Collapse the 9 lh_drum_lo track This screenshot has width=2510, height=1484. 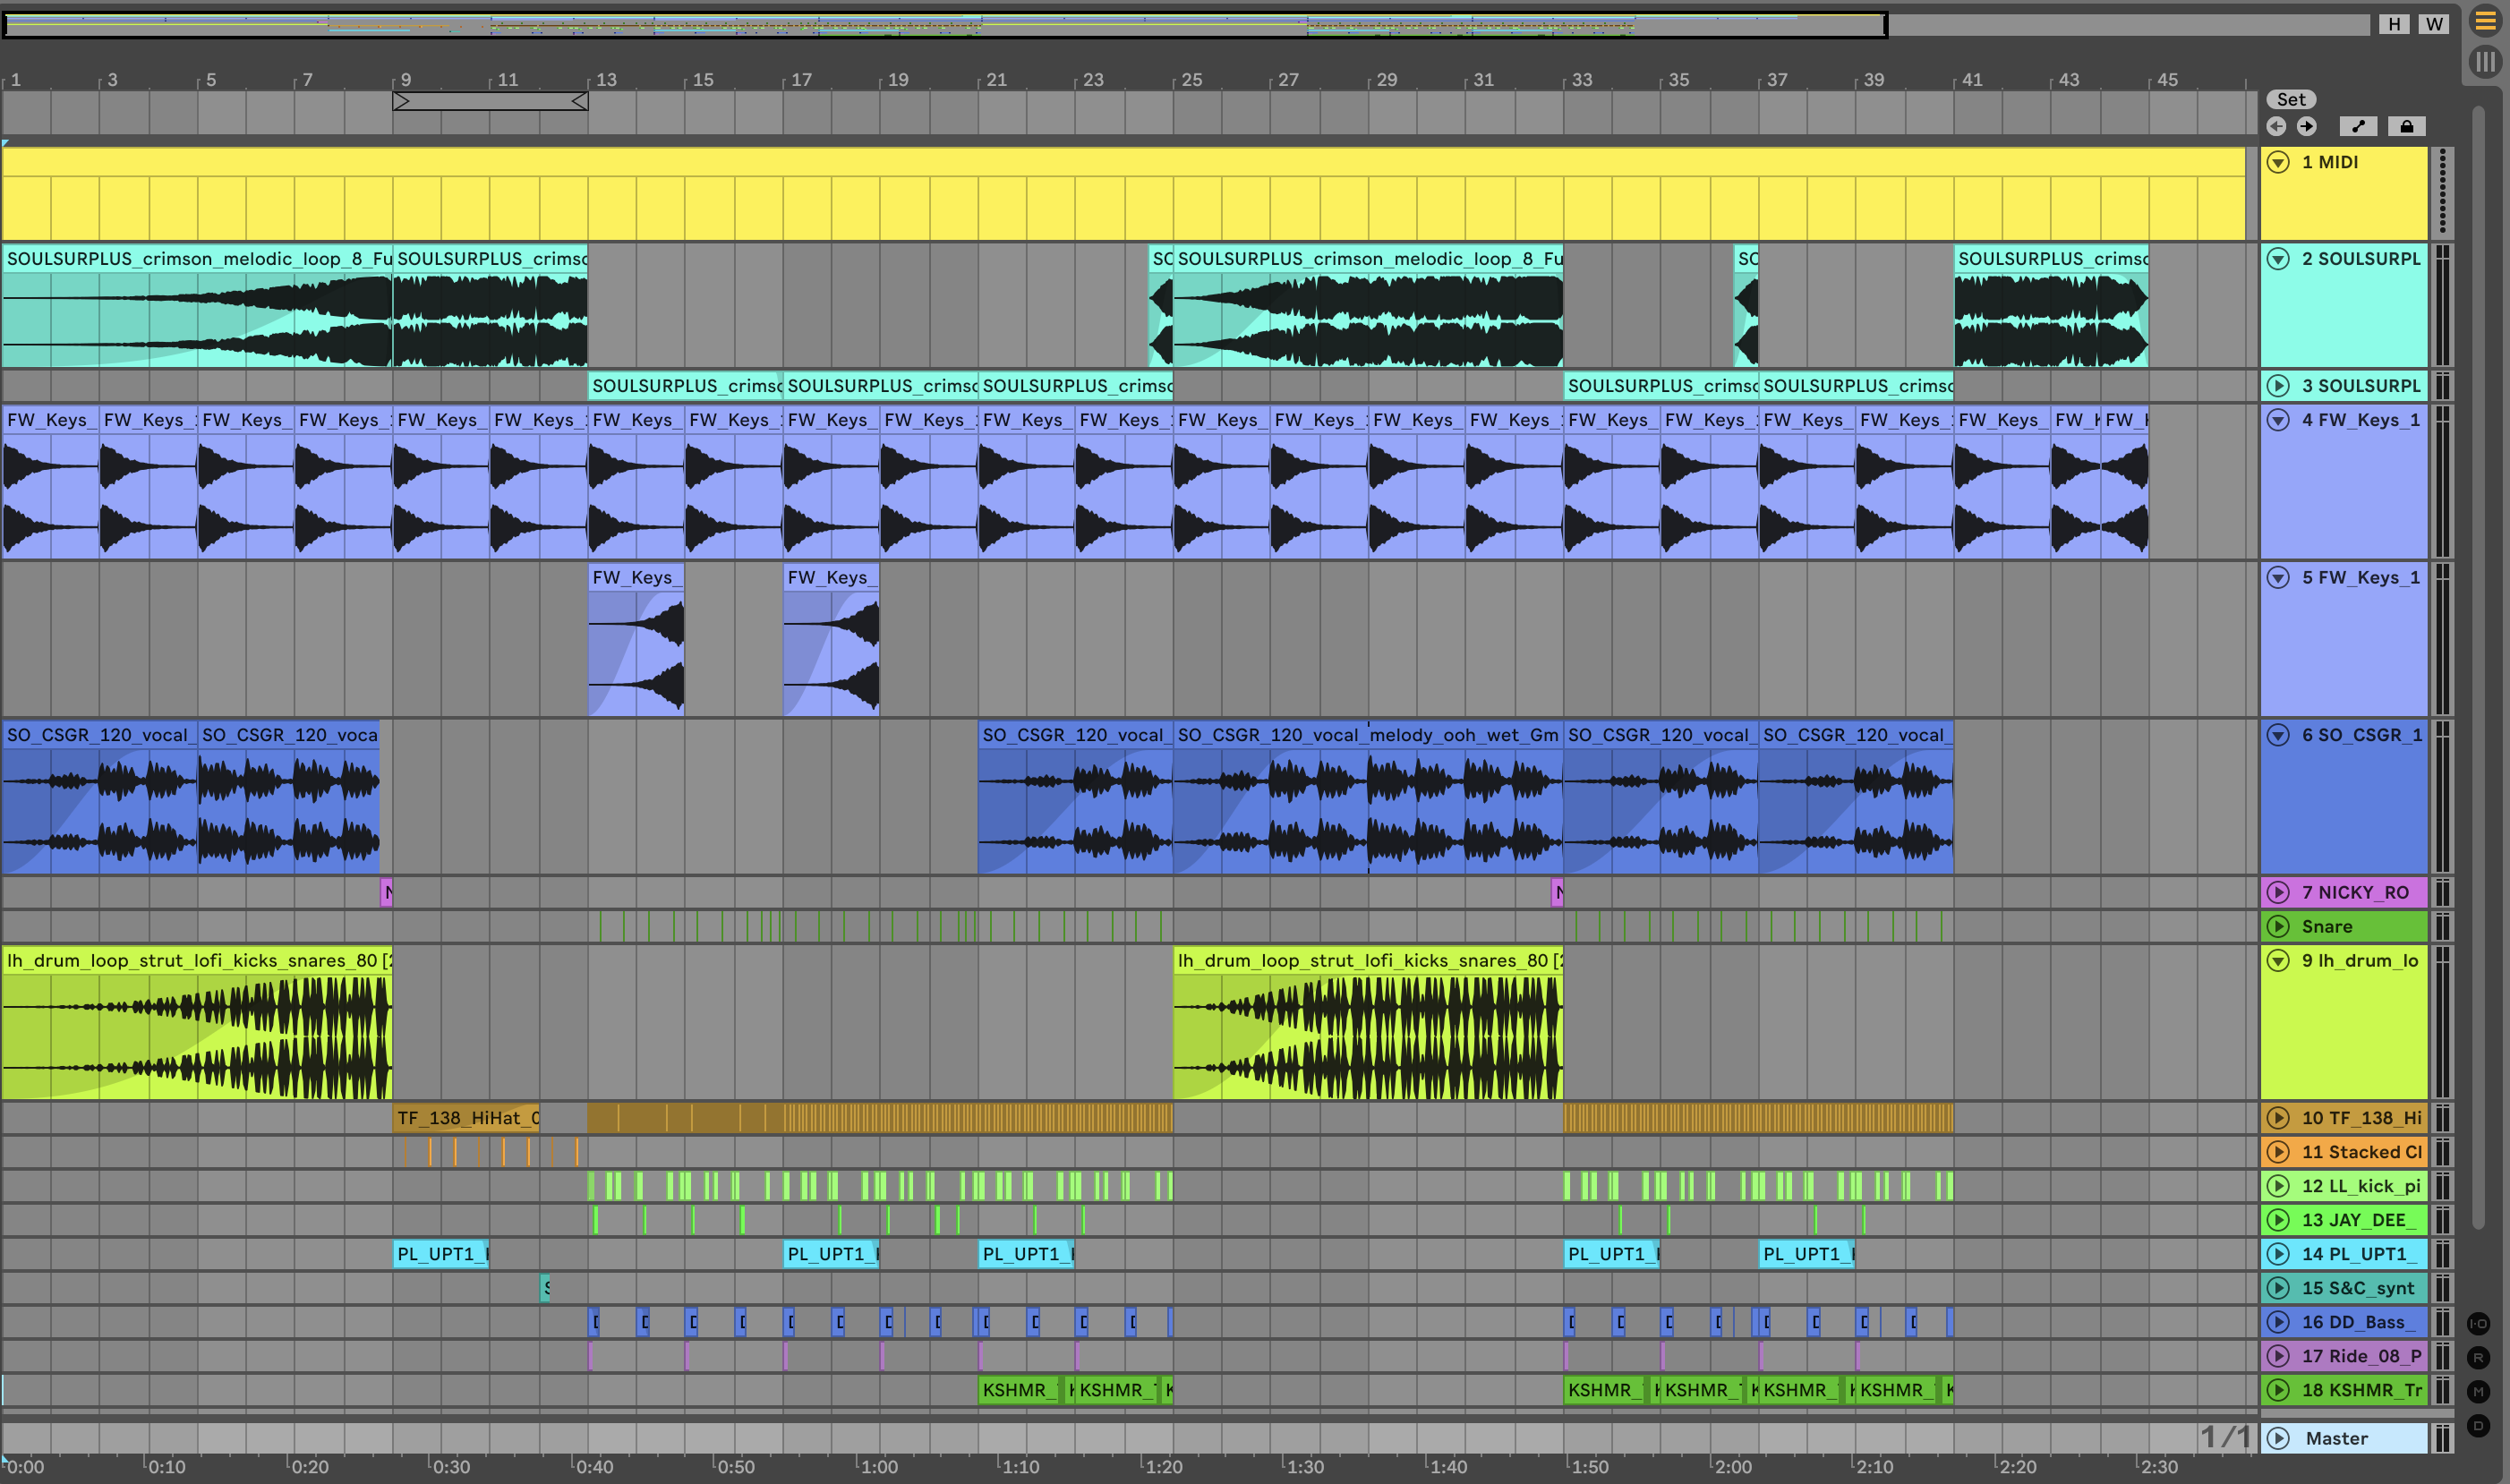(x=2278, y=960)
